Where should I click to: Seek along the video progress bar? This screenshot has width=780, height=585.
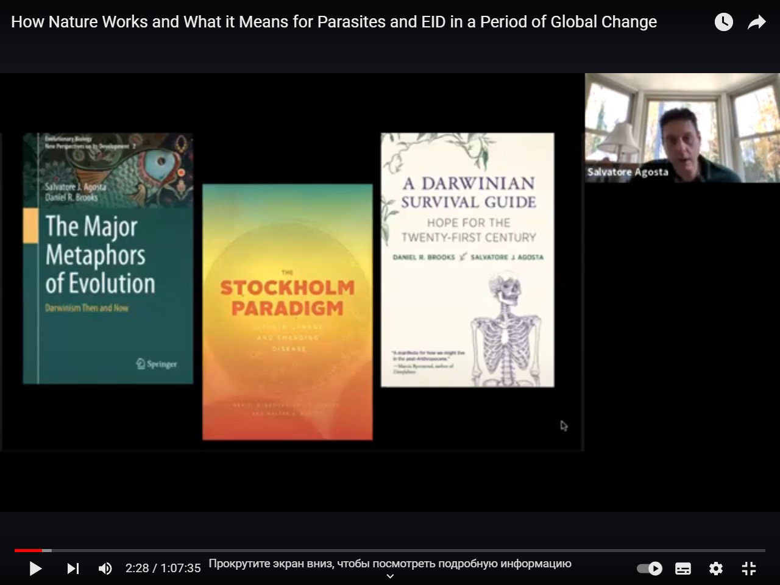pos(390,550)
